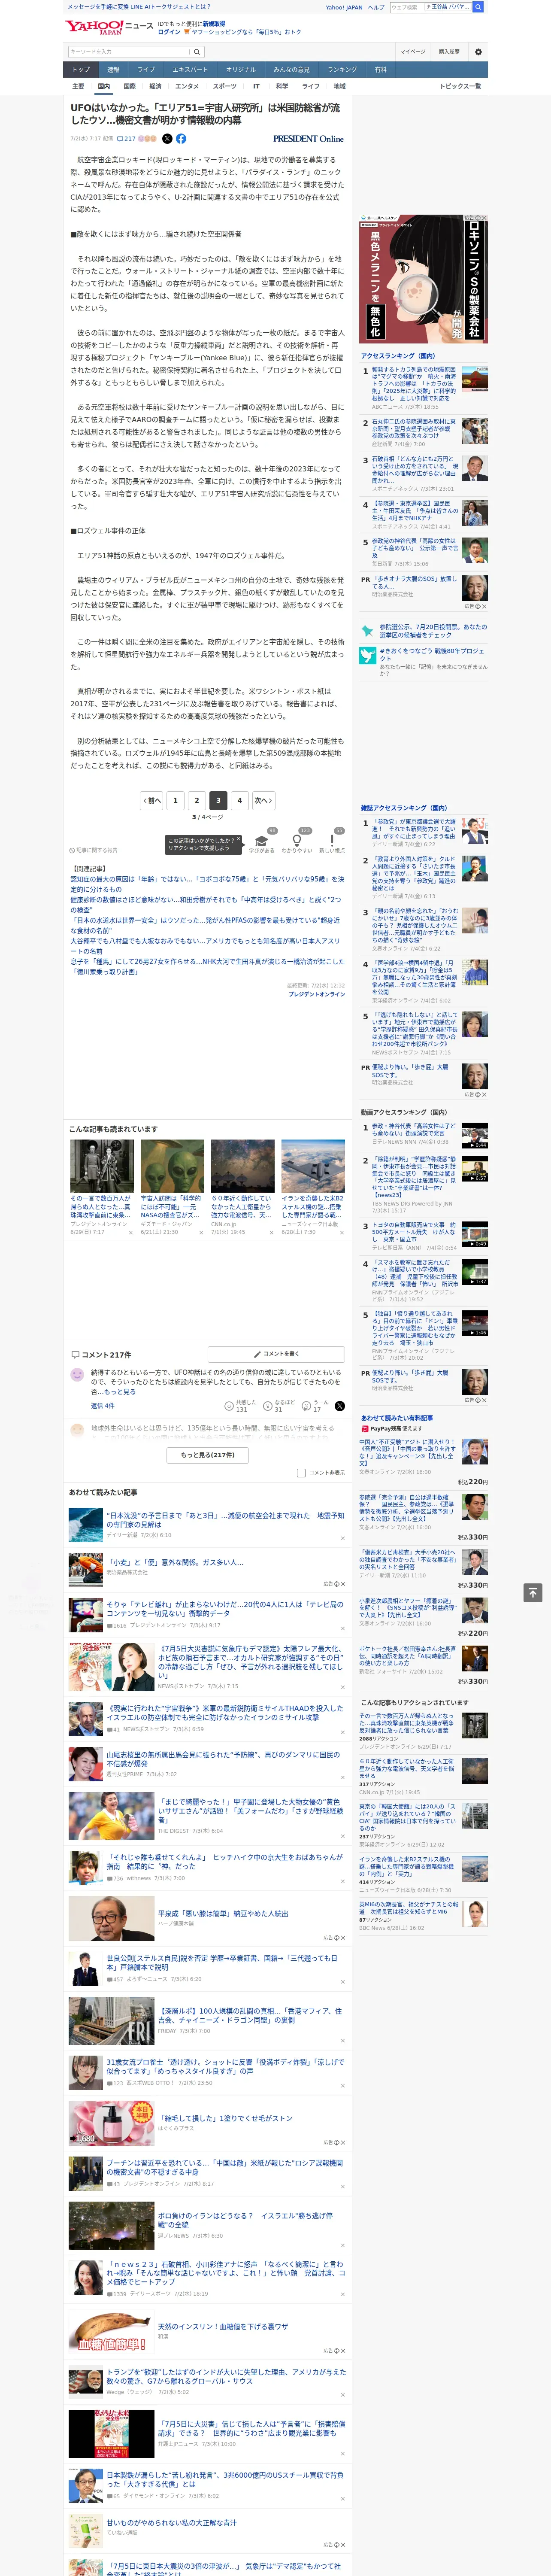Open the 速報 tab
Screen dimensions: 551x2576
click(113, 70)
